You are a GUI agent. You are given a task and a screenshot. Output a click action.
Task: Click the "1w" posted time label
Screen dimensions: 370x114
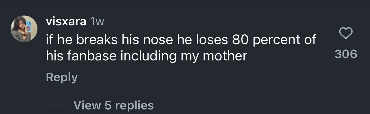pyautogui.click(x=97, y=22)
